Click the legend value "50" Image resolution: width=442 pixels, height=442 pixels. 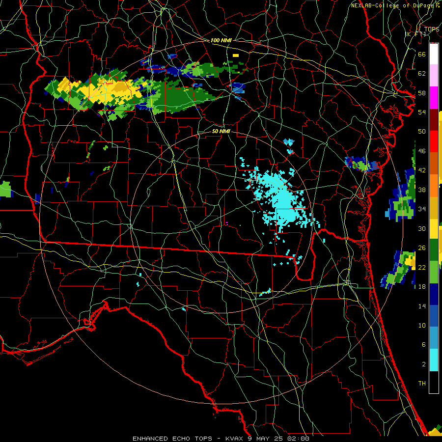click(422, 131)
